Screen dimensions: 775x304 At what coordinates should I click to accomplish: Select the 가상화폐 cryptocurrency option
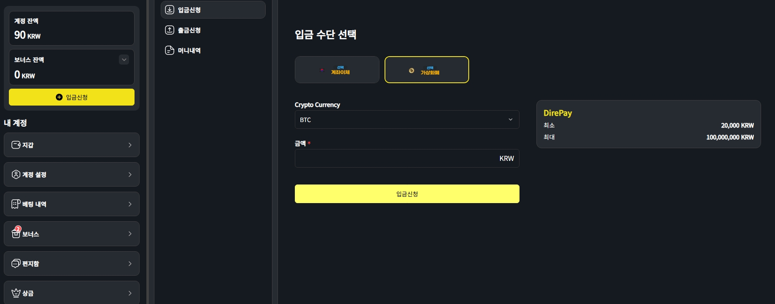[426, 70]
